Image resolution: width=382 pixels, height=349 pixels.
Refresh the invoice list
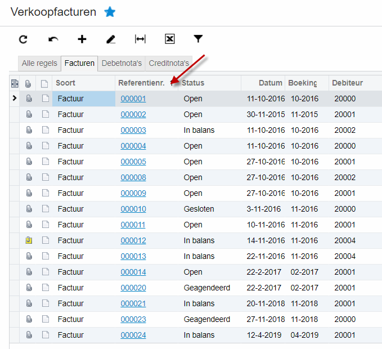click(24, 39)
